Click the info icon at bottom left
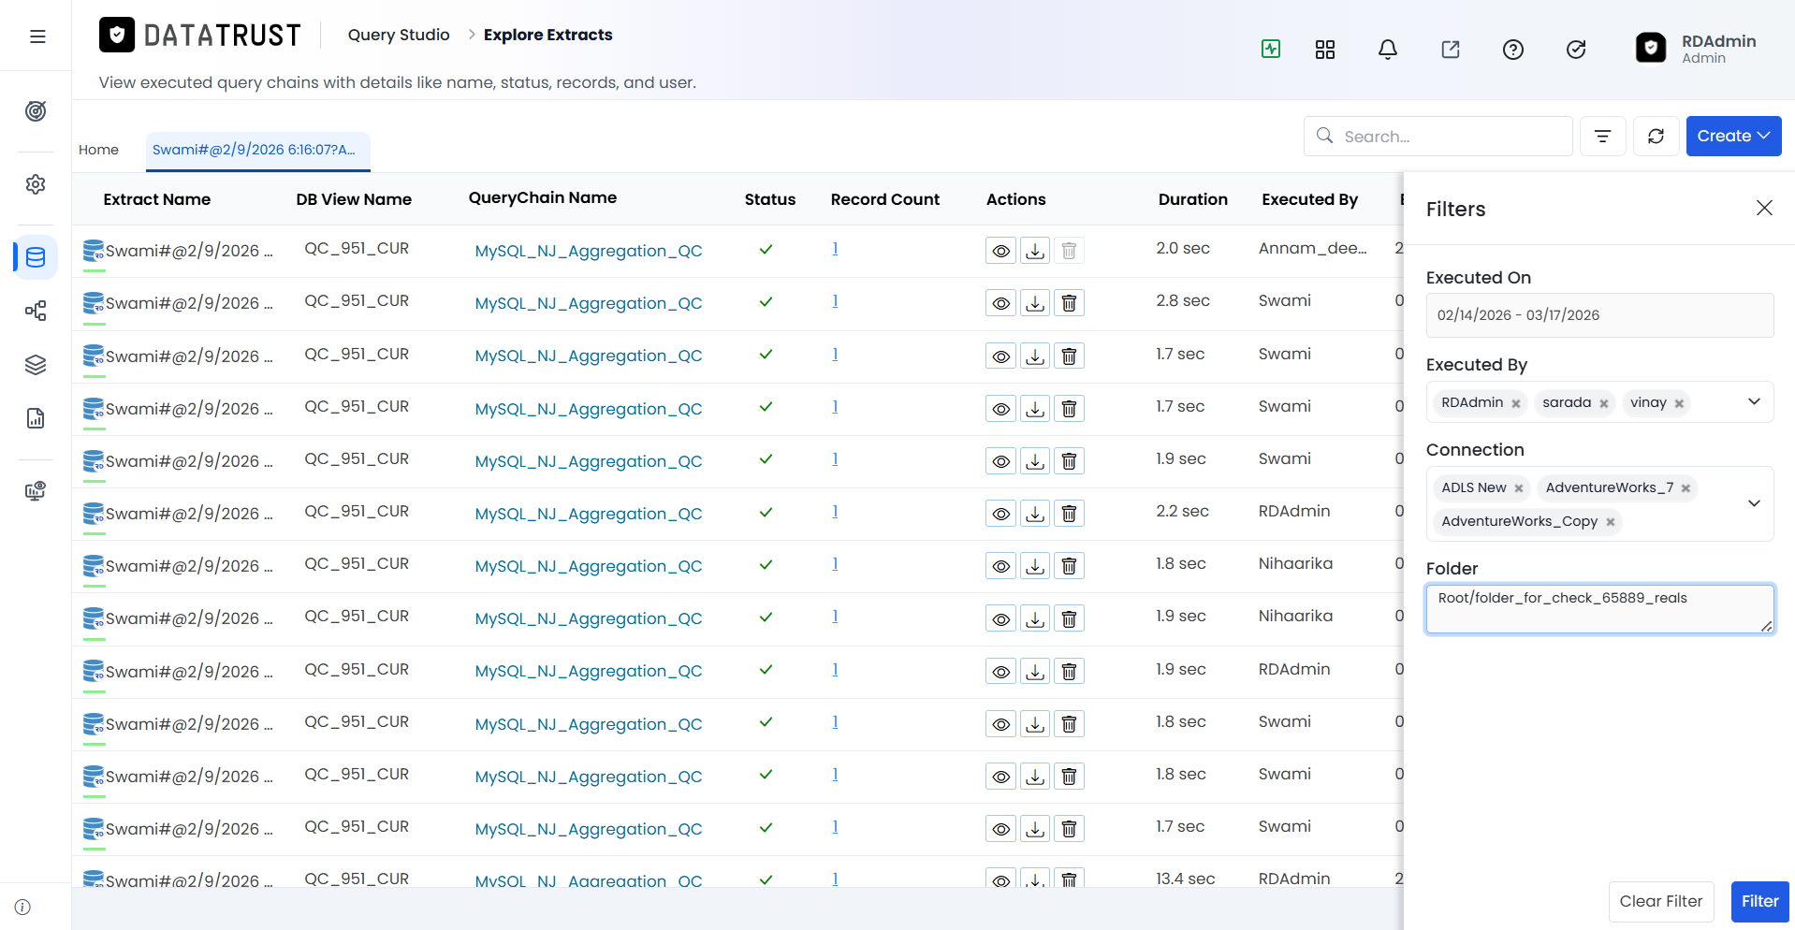The image size is (1795, 930). pyautogui.click(x=23, y=907)
